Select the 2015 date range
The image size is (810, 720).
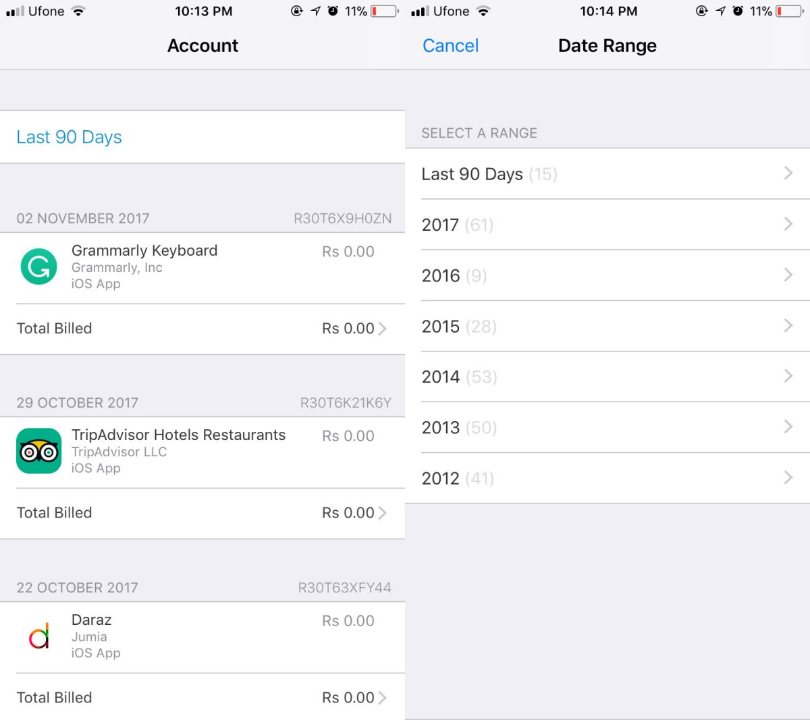607,326
